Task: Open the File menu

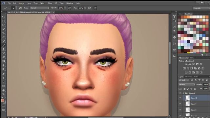Action: (x=9, y=3)
